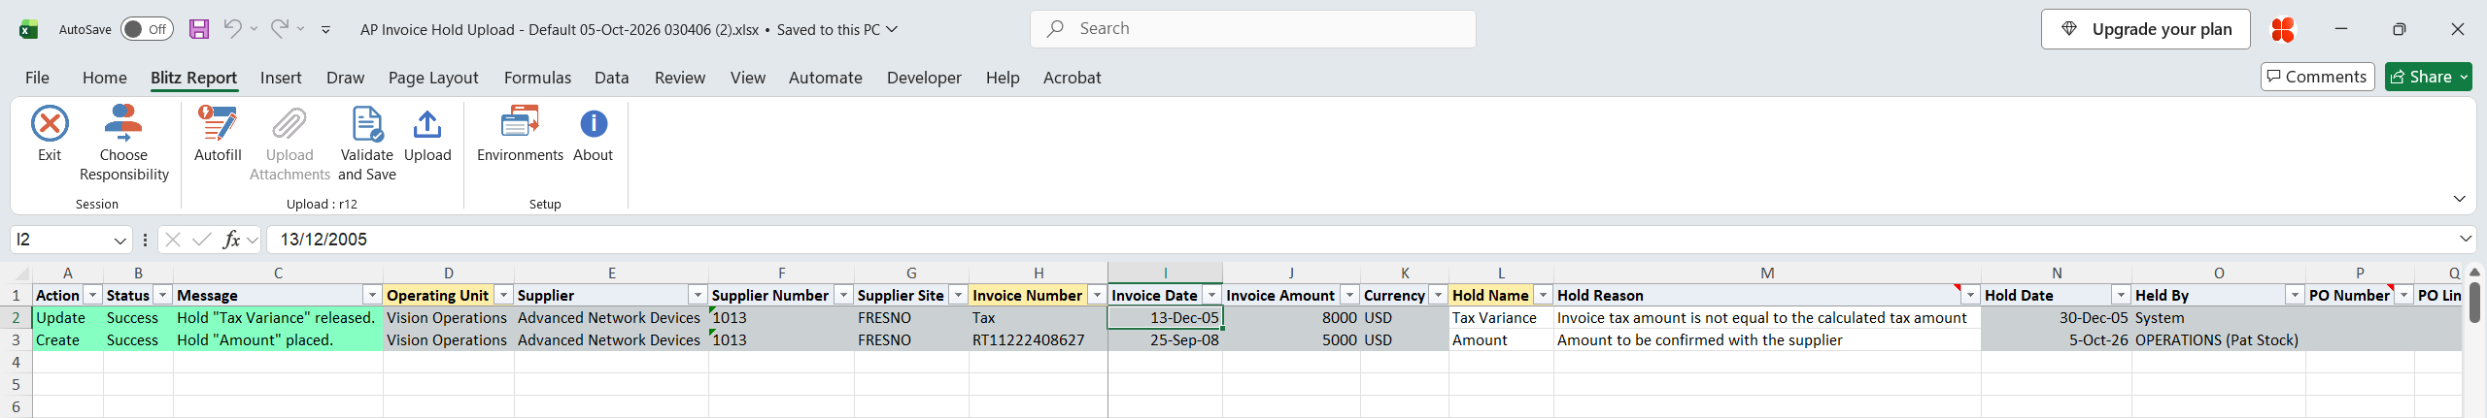Click into the formula bar value 13/12/2005
The image size is (2487, 418).
pos(324,240)
